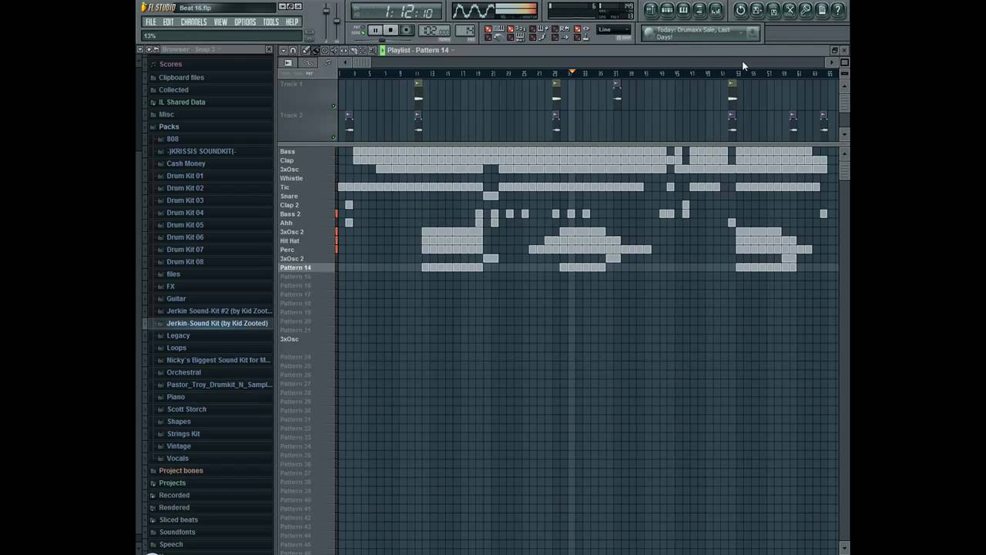Select the slice tool in playlist toolbar

[353, 50]
